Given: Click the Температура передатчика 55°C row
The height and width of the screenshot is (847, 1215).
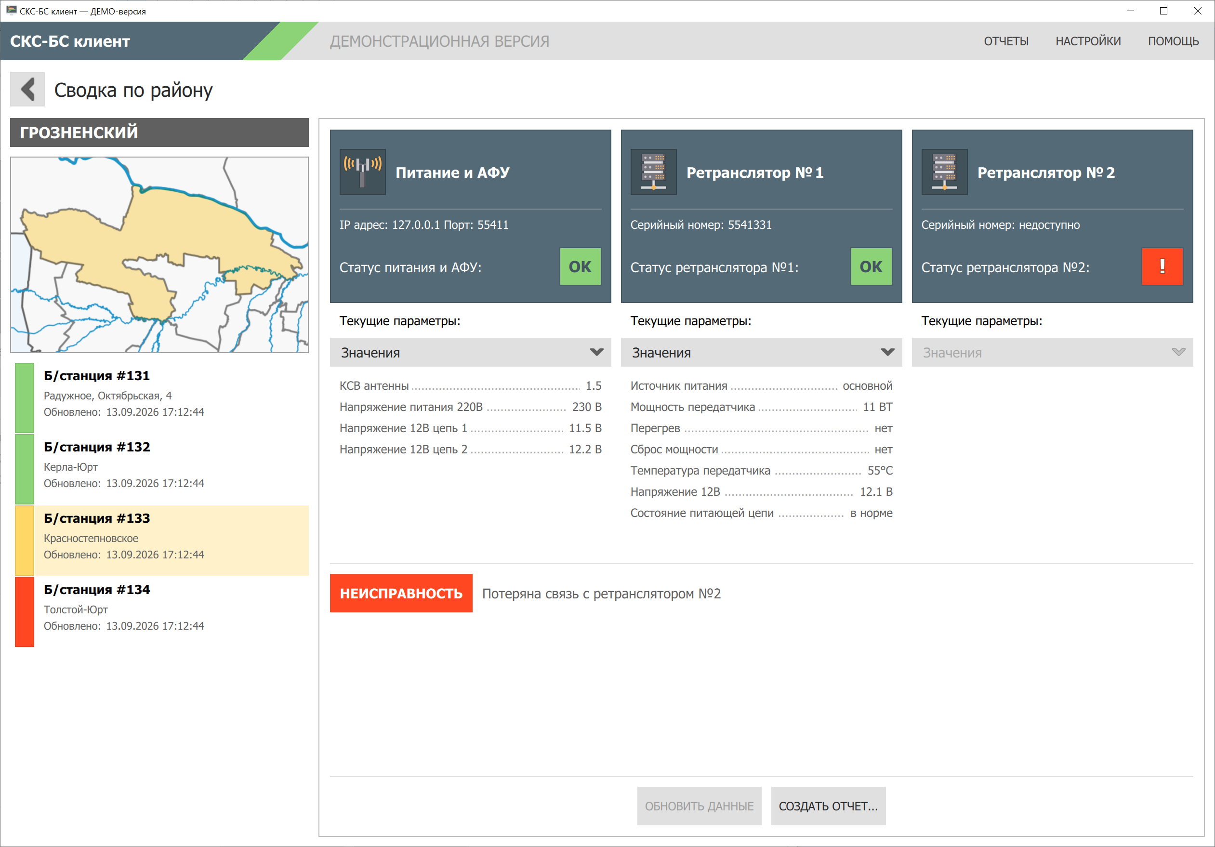Looking at the screenshot, I should coord(762,471).
